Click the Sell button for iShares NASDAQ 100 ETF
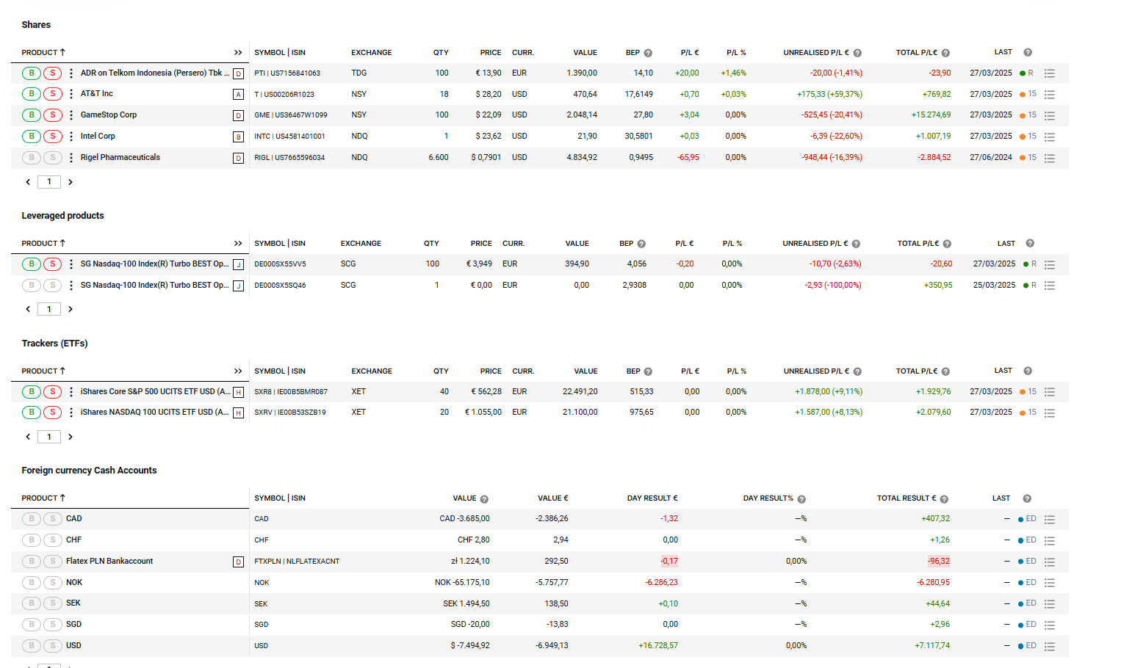1135x668 pixels. 53,413
